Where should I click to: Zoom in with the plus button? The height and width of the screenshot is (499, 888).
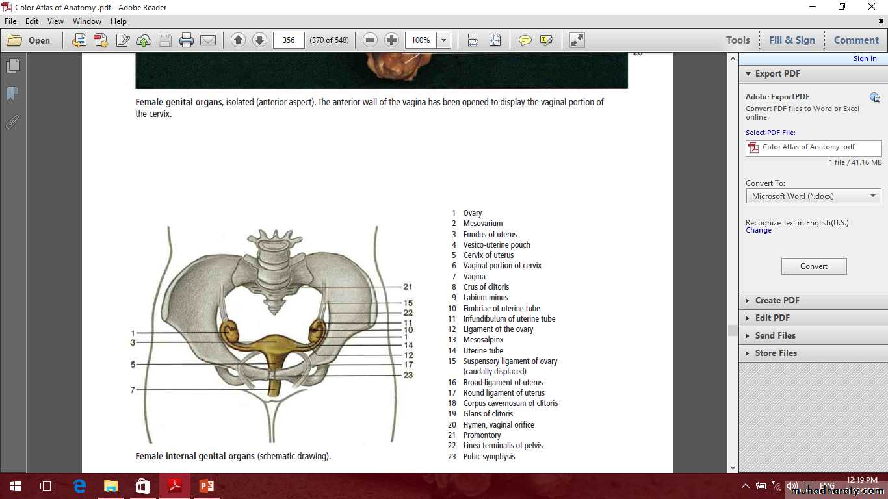coord(391,40)
